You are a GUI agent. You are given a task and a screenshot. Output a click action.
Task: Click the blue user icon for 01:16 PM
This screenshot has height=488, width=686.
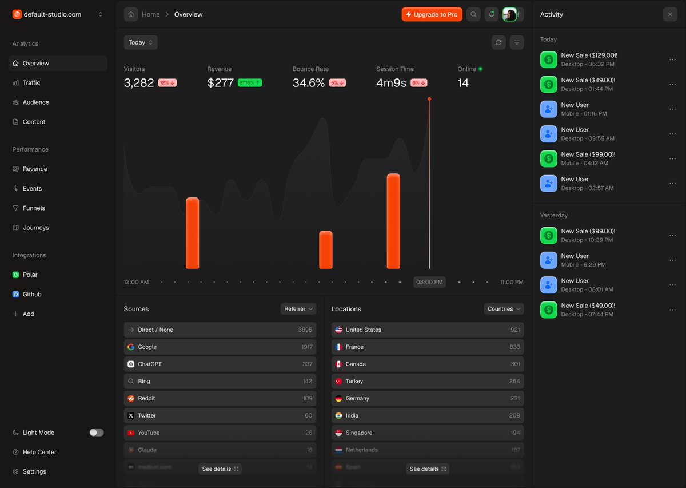(x=549, y=109)
